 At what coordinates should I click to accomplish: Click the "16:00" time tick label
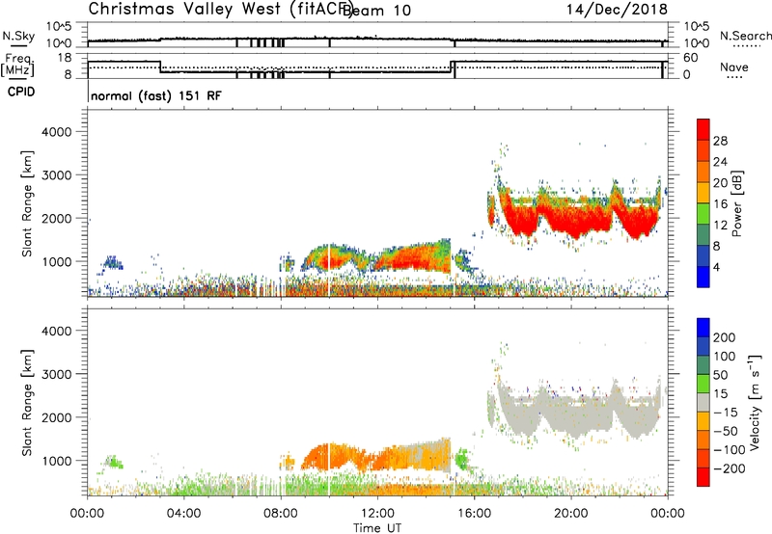coord(474,513)
